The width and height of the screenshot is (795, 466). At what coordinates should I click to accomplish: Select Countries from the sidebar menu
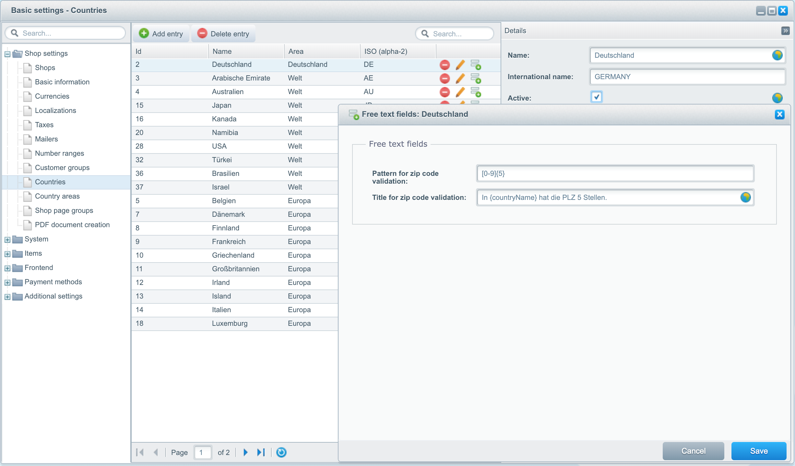point(50,181)
